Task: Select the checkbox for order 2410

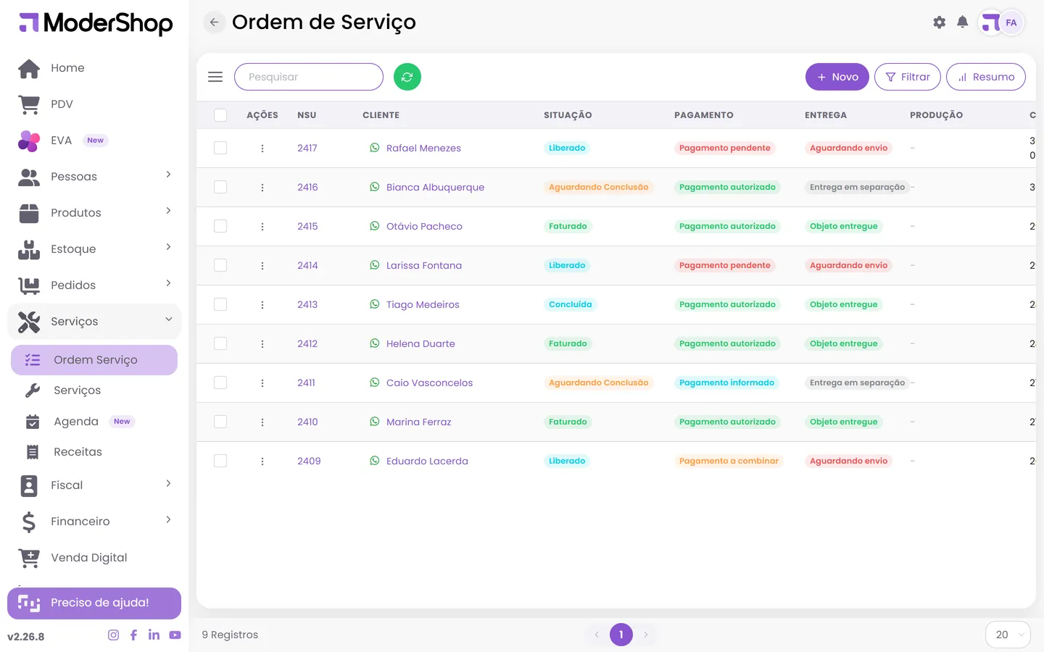Action: (x=220, y=422)
